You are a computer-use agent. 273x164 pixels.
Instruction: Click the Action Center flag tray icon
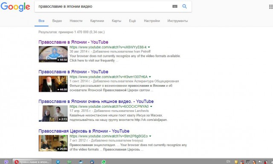pyautogui.click(x=260, y=162)
